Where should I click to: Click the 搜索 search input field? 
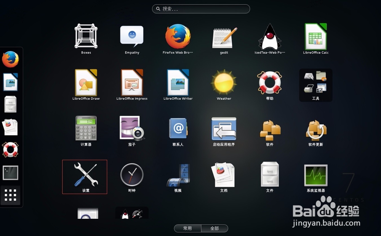pos(201,8)
